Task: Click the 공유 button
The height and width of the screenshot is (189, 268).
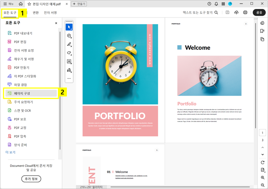Action: 259,12
